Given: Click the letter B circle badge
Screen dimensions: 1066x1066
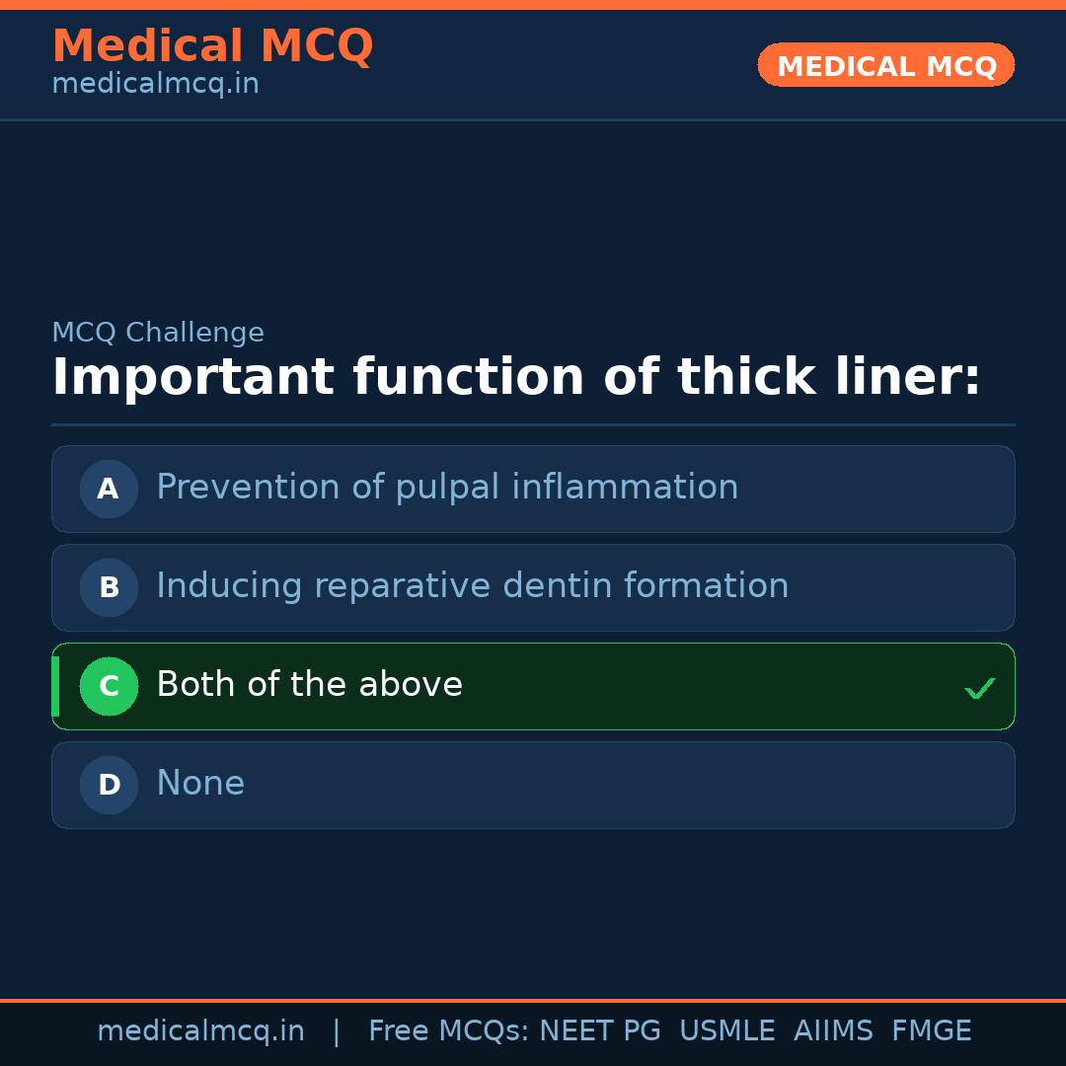Looking at the screenshot, I should coord(109,587).
